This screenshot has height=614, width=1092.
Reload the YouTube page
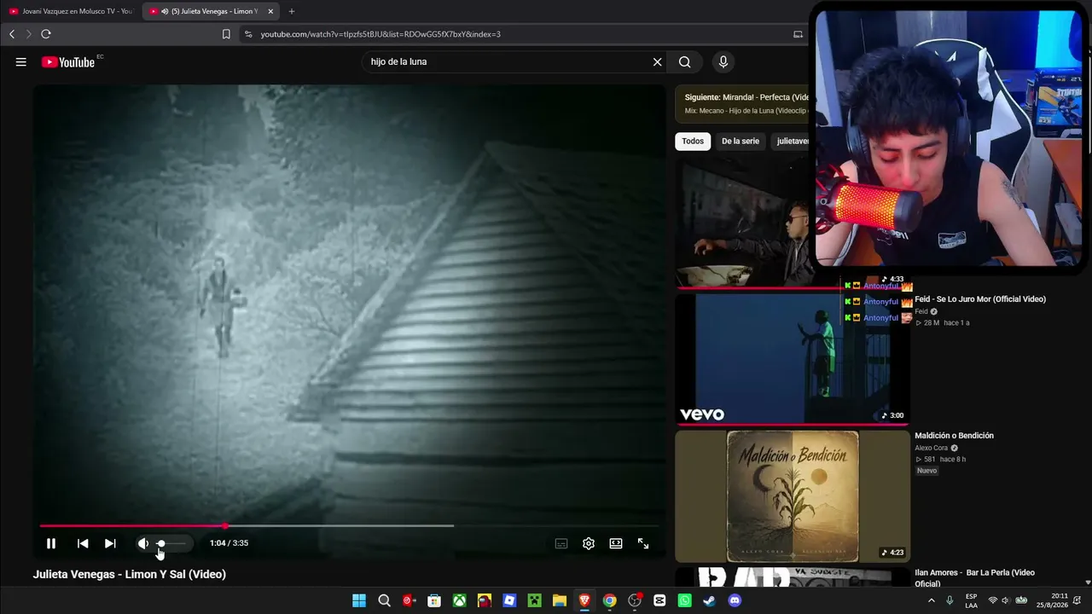point(46,34)
